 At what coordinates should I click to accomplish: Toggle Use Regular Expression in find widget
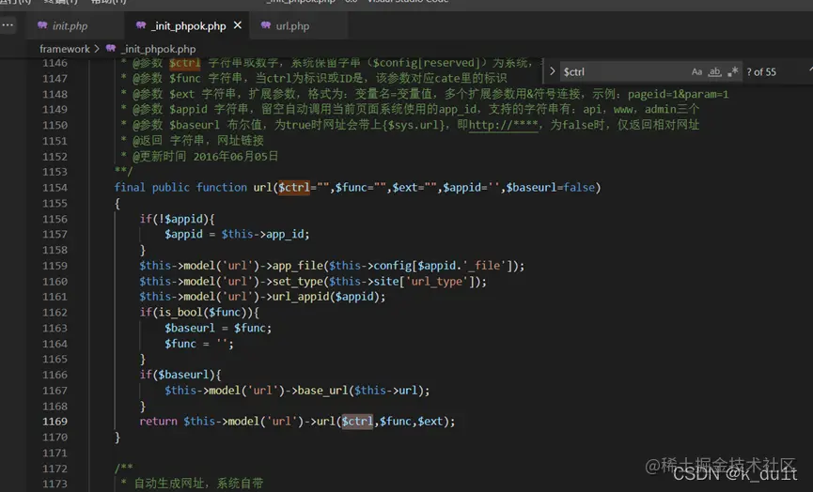coord(732,72)
